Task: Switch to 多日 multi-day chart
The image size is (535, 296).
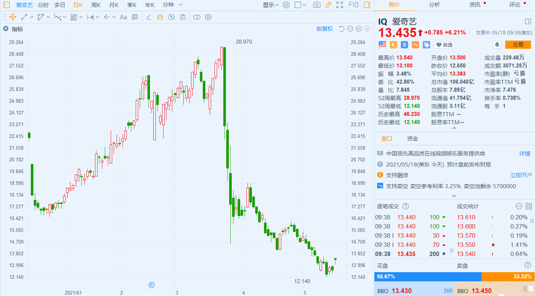Action: click(x=60, y=5)
